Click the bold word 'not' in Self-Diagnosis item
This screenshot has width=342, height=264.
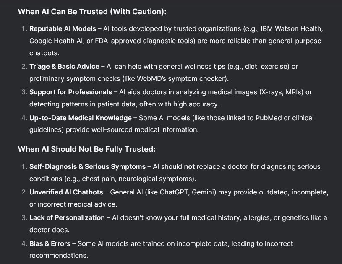pyautogui.click(x=189, y=167)
